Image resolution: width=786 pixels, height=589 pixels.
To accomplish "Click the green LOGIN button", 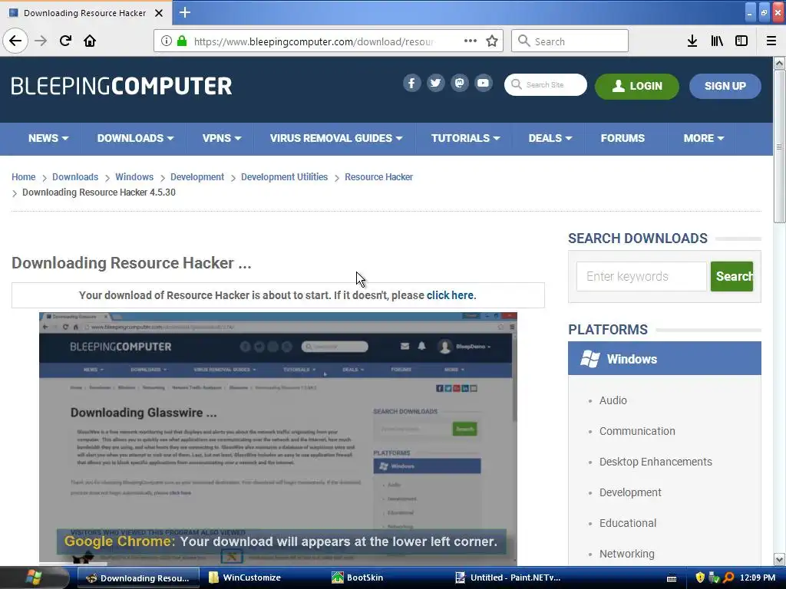I will tap(636, 86).
